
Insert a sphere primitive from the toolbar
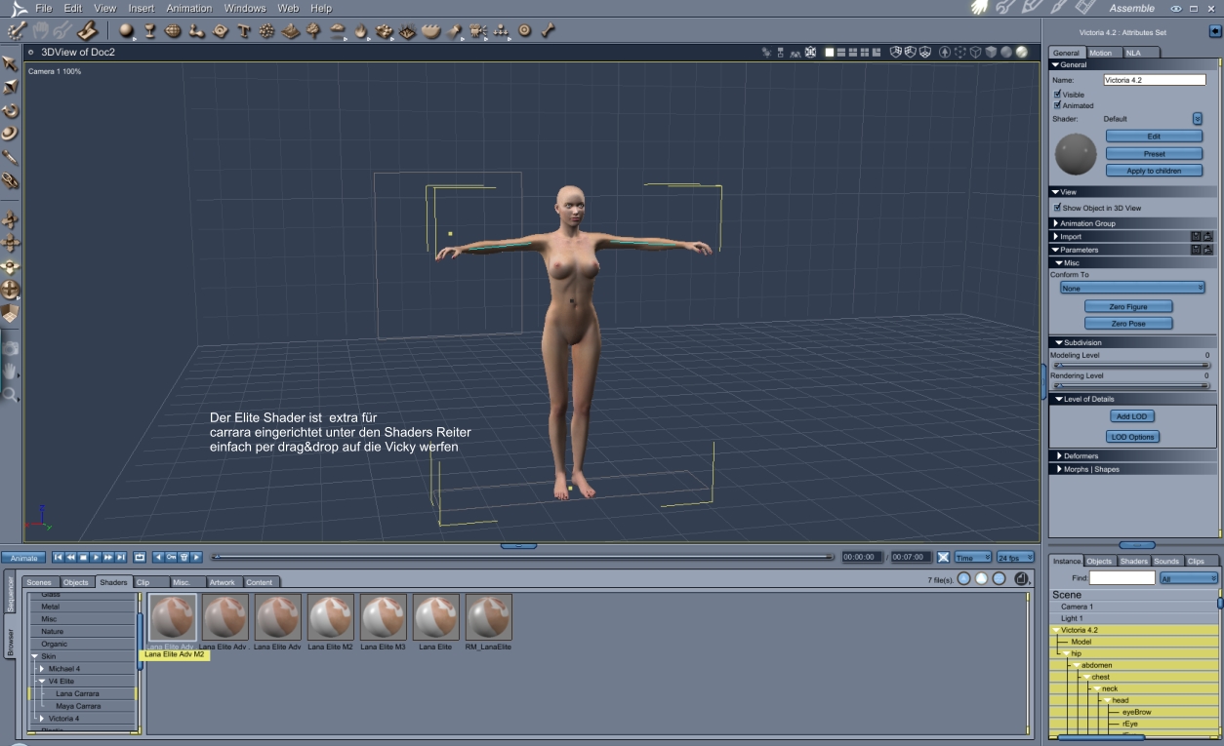[x=127, y=30]
